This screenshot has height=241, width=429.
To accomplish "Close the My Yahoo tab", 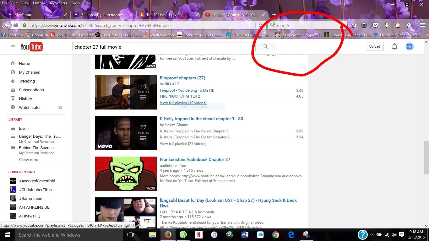I will pos(65,15).
